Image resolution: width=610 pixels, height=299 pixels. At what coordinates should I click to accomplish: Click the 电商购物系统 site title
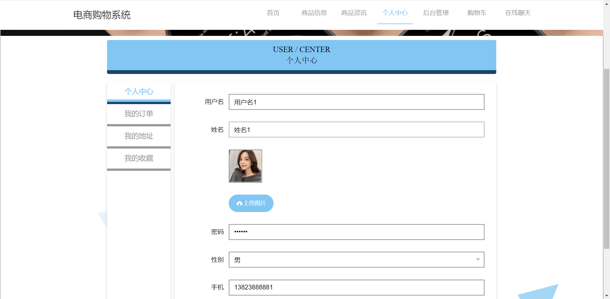(x=102, y=15)
